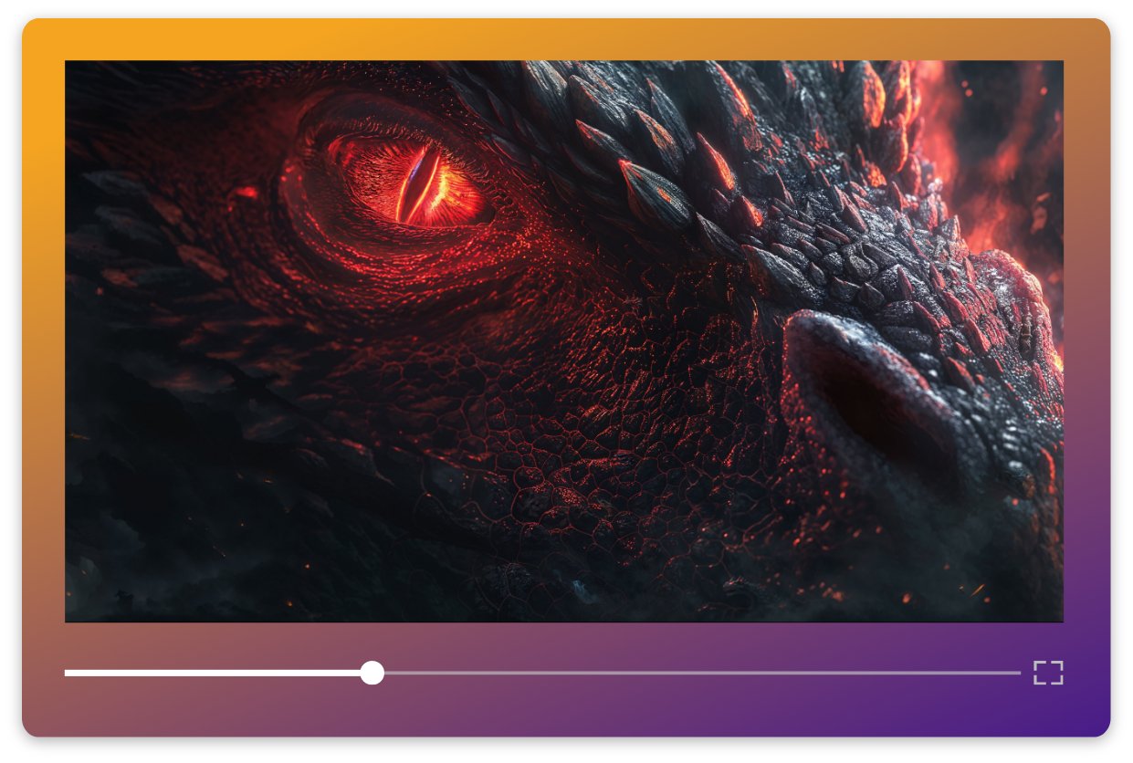Click the vertical slit pupil of the eye
Screen dimensions: 1133x763
pos(416,181)
